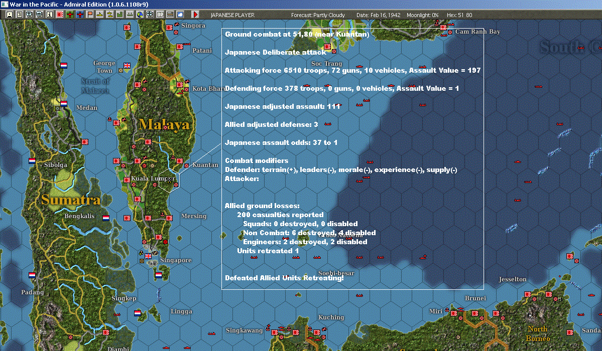Click the Kuantan city label
Image resolution: width=602 pixels, height=351 pixels.
coord(205,165)
